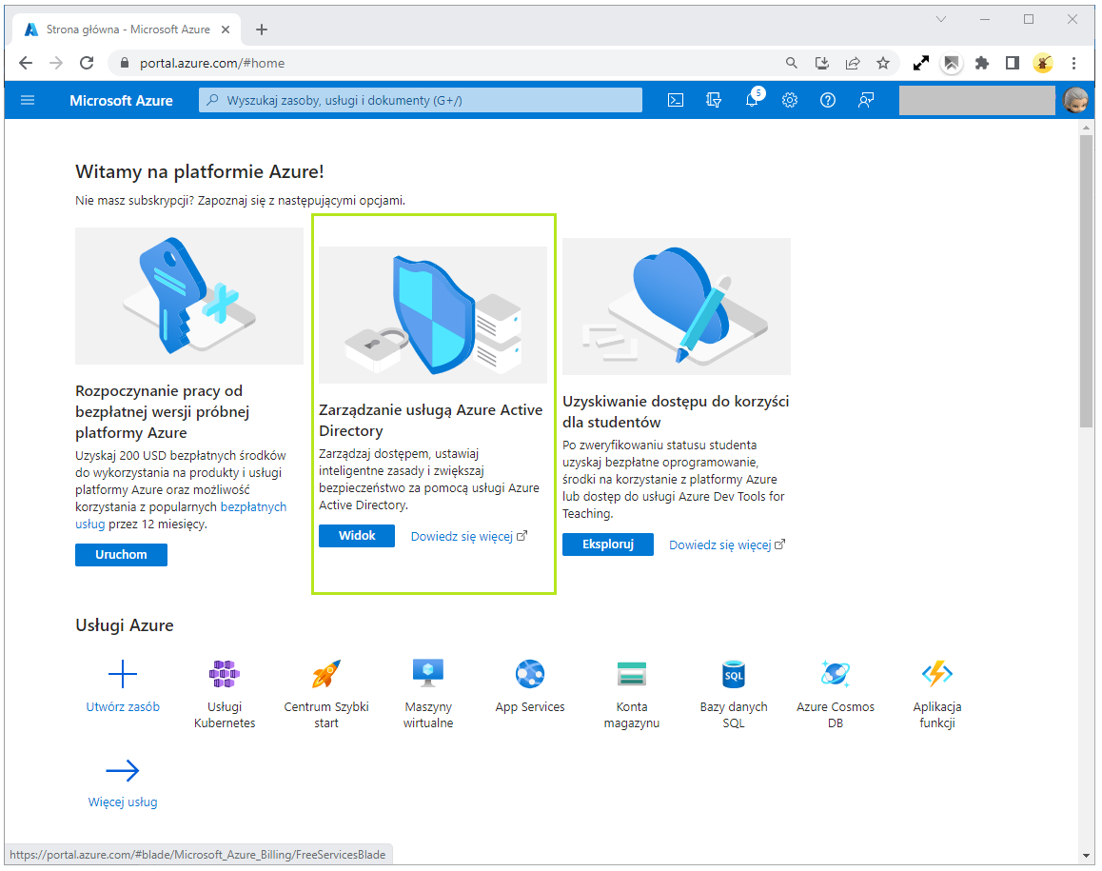Viewport: 1102px width, 871px height.
Task: Launch the free trial with Uruchom button
Action: click(x=121, y=554)
